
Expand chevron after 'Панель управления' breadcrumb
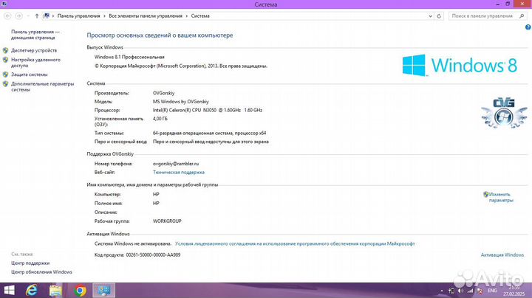[104, 16]
